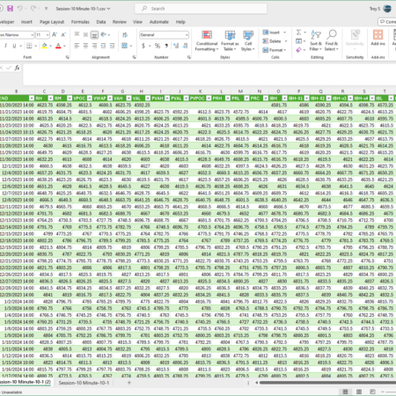This screenshot has height=396, width=396.
Task: Click the Insert Function fx icon
Action: pyautogui.click(x=18, y=68)
